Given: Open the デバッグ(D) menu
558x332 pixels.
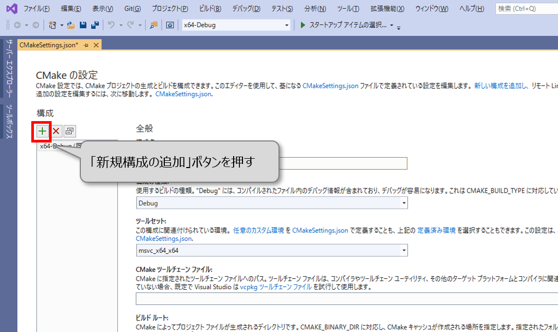Looking at the screenshot, I should [x=246, y=8].
